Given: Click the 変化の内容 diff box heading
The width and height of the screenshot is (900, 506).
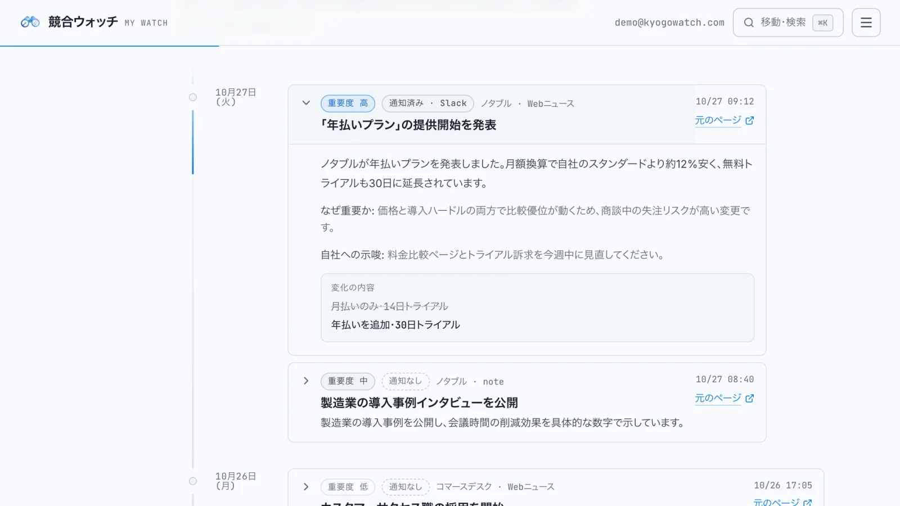Looking at the screenshot, I should click(x=353, y=287).
